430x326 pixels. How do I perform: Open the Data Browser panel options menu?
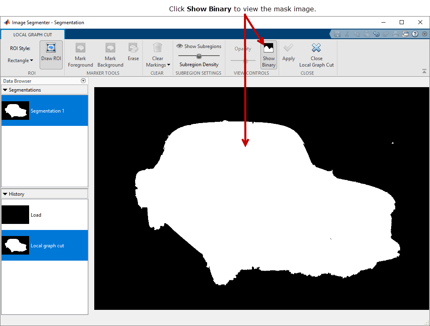pyautogui.click(x=83, y=81)
